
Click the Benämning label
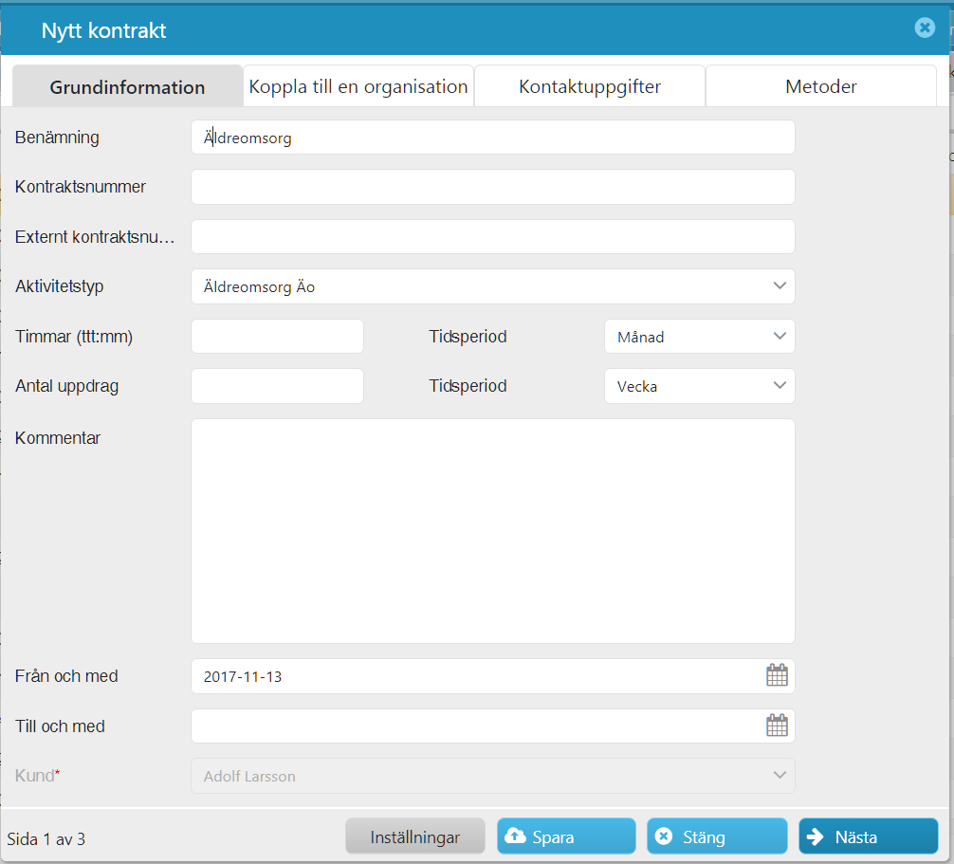coord(57,138)
